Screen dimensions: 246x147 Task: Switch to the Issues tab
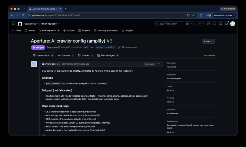click(30, 30)
